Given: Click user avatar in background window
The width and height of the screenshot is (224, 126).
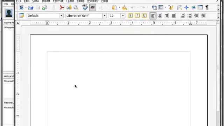Looking at the screenshot, I should click(x=9, y=13).
